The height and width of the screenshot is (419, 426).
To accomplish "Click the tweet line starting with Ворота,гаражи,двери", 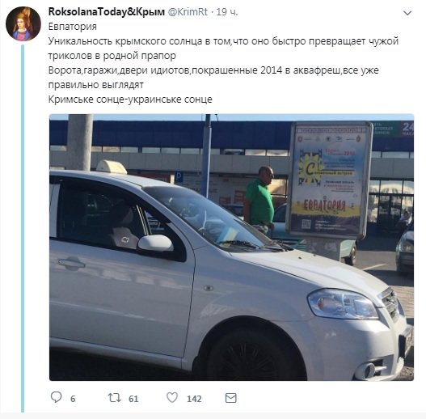I will click(x=213, y=70).
